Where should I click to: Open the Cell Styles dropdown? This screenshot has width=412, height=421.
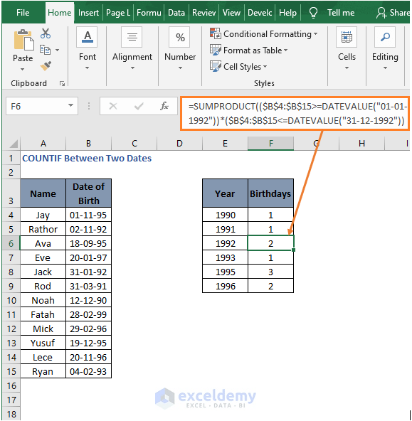click(x=265, y=67)
